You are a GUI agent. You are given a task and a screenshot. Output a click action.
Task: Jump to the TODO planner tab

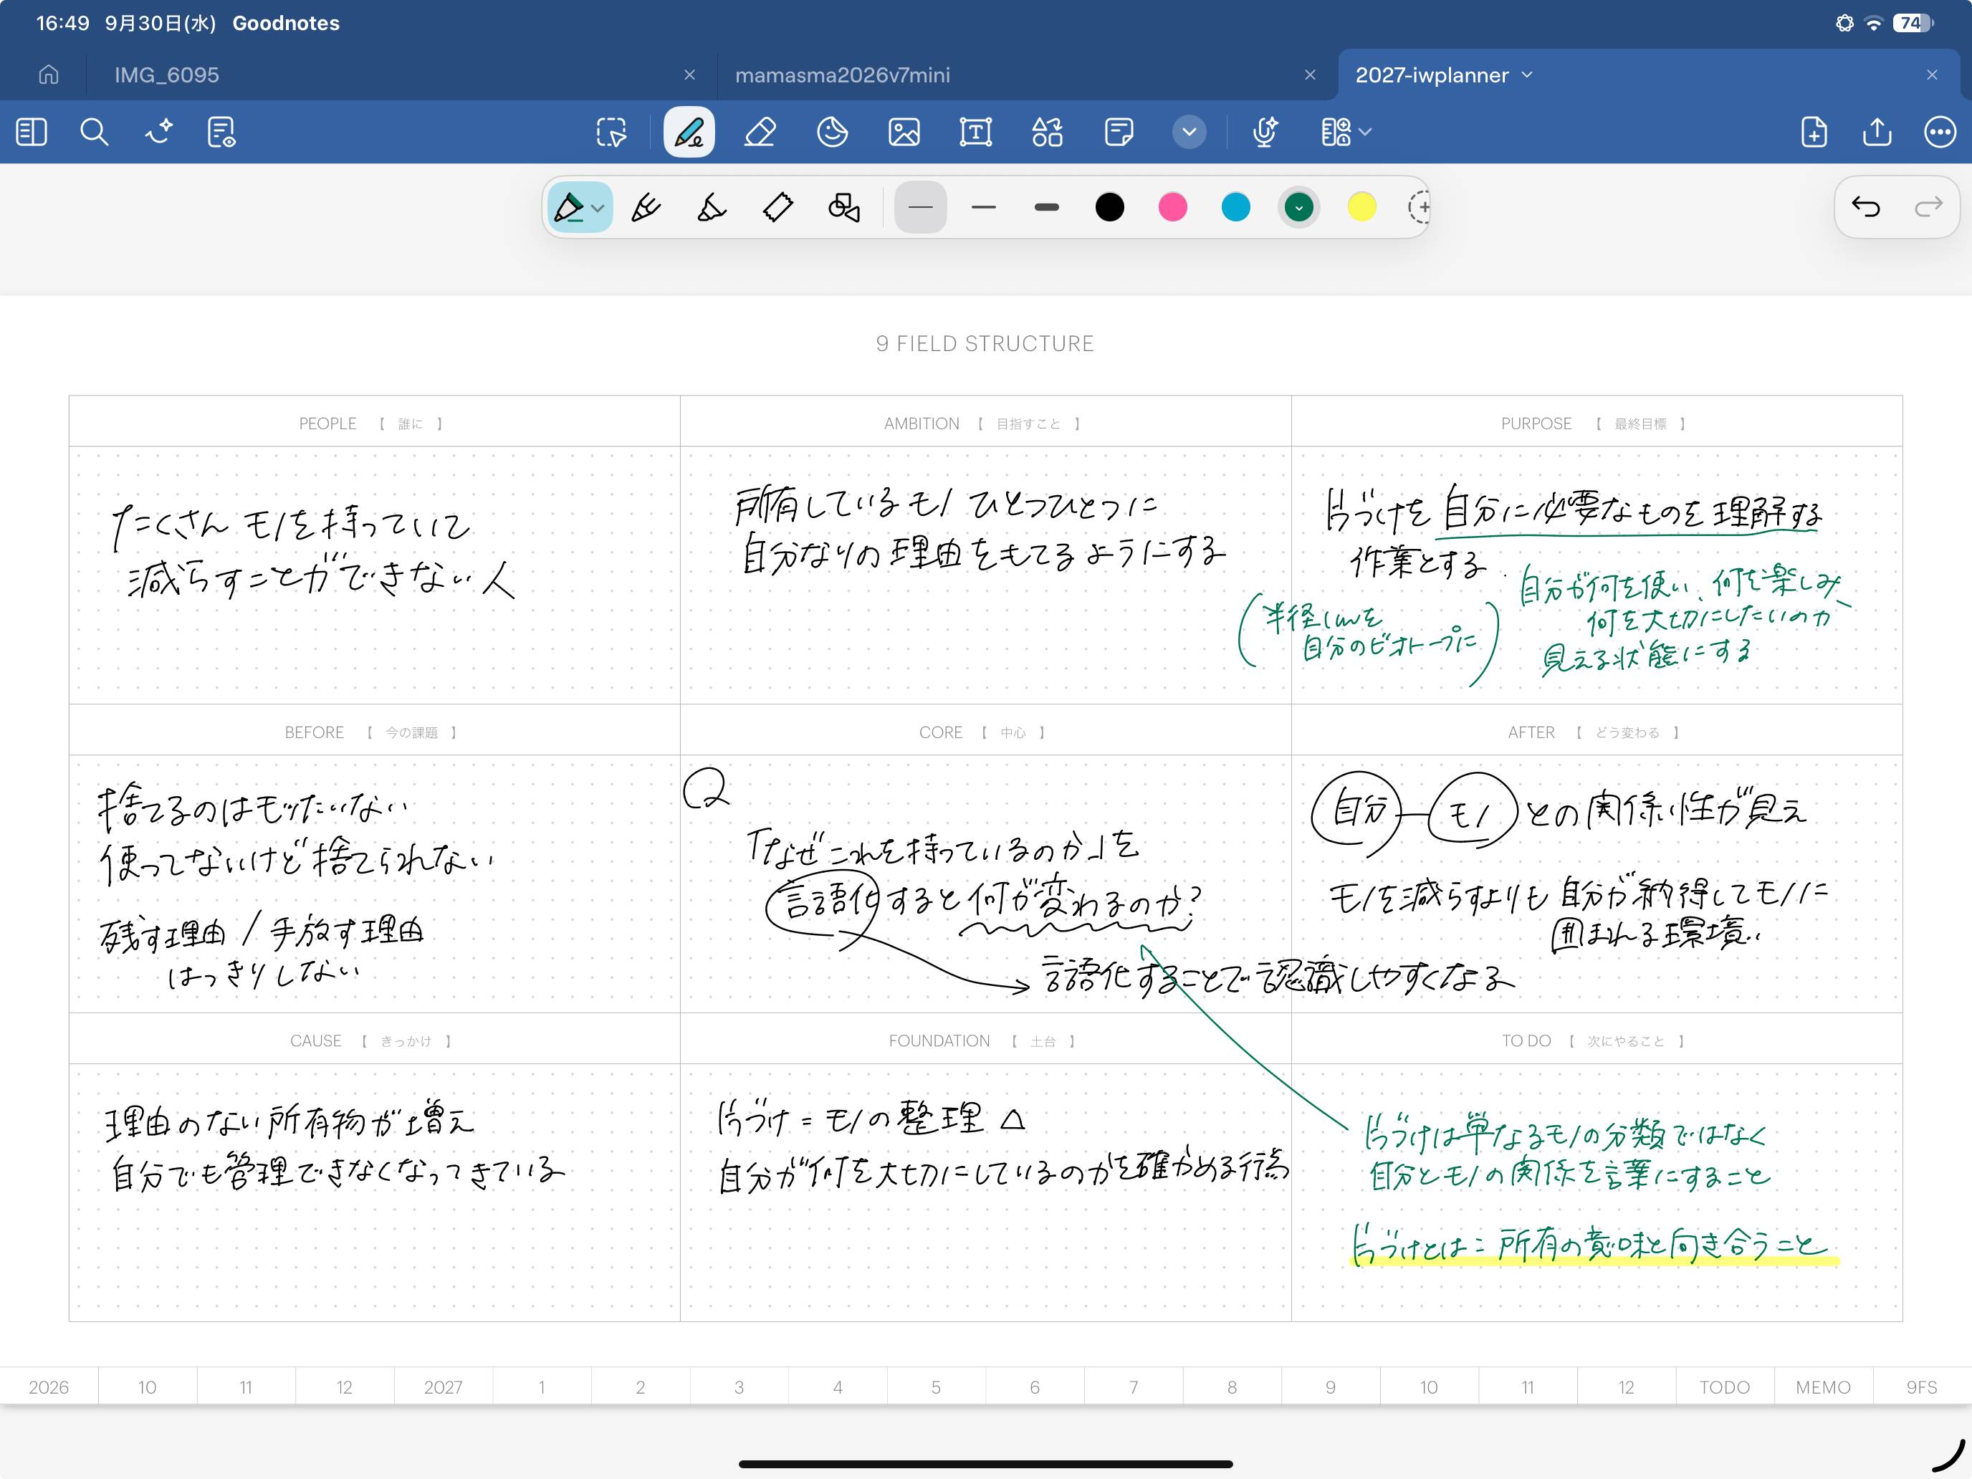click(x=1724, y=1387)
